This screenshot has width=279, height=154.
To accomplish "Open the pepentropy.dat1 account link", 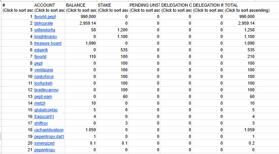I will click(x=49, y=136).
